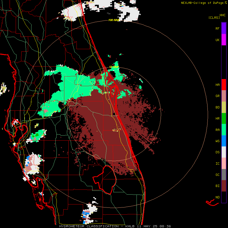Click the HR legend label
The width and height of the screenshot is (228, 228).
pyautogui.click(x=217, y=119)
